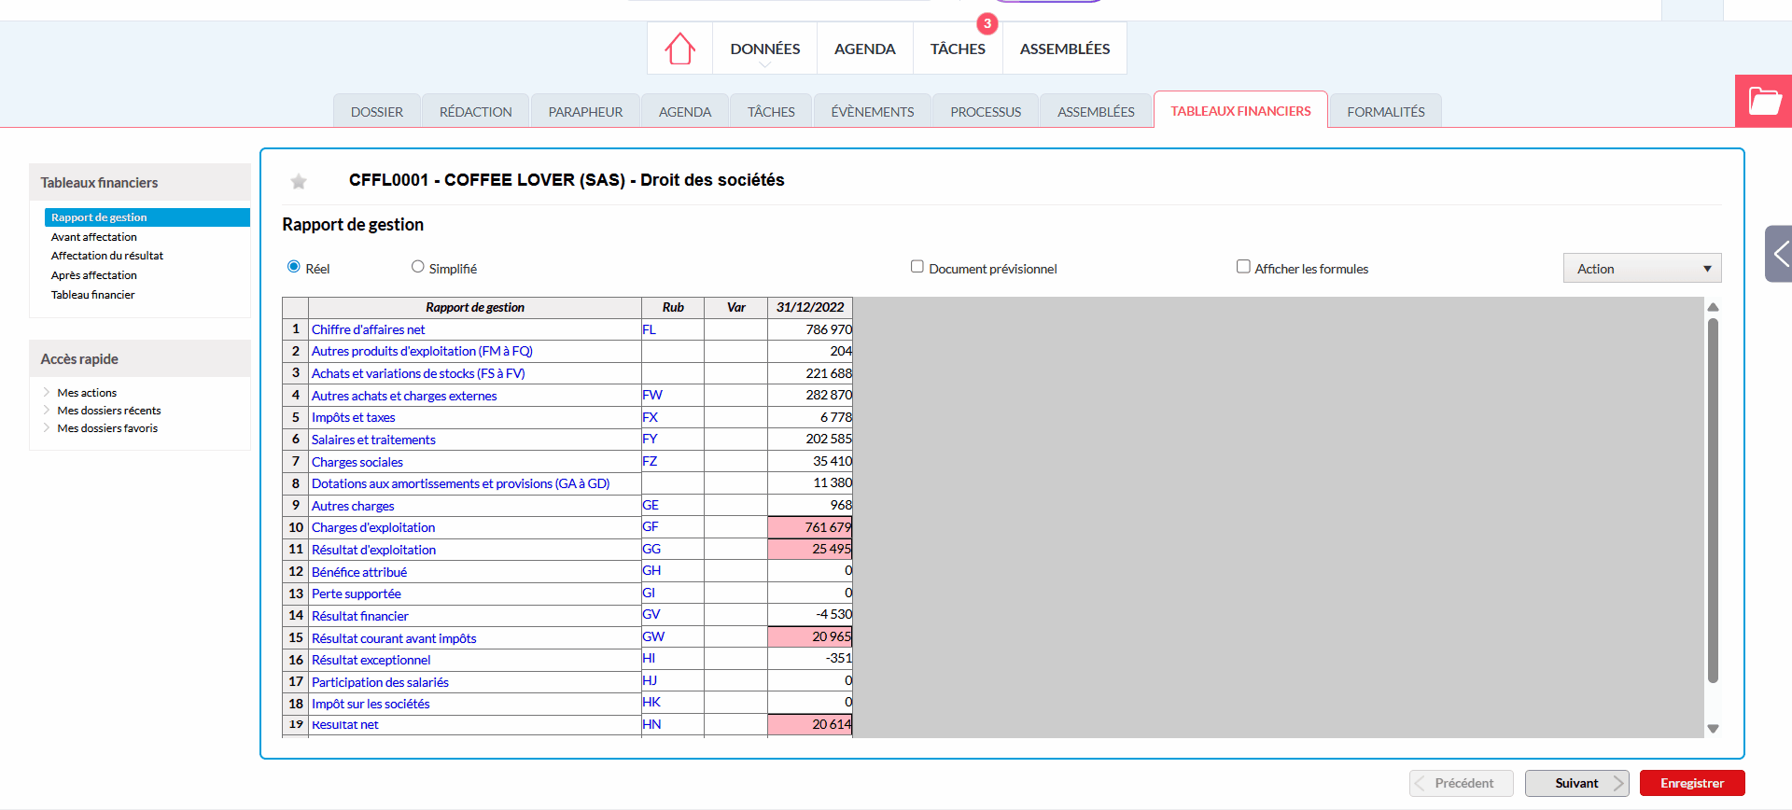Click Salaires et traitements row label

pyautogui.click(x=373, y=440)
